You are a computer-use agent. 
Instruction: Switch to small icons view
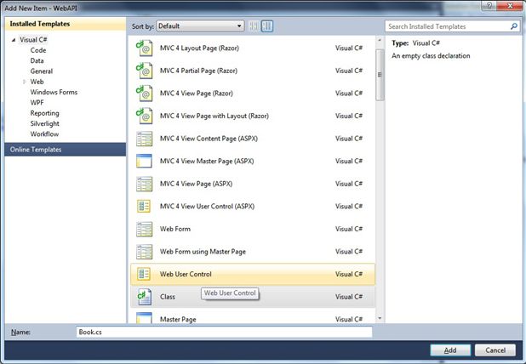(x=254, y=26)
